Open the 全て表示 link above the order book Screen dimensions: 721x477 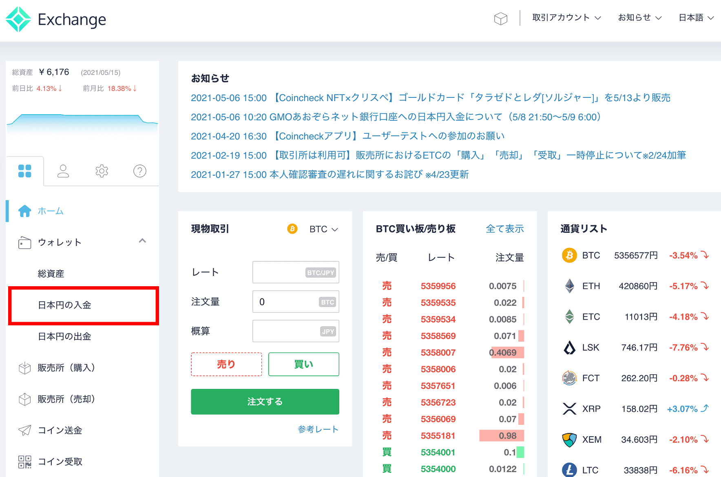(504, 229)
